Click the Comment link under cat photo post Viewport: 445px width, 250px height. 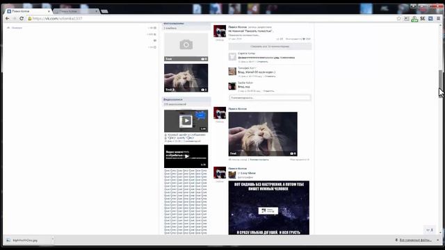[259, 160]
